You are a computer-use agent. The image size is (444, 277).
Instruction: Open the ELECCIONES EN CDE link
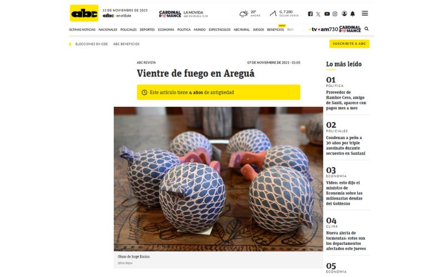point(92,44)
